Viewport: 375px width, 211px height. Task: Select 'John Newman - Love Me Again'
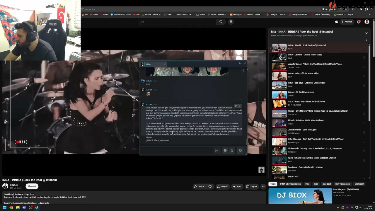coord(302,130)
